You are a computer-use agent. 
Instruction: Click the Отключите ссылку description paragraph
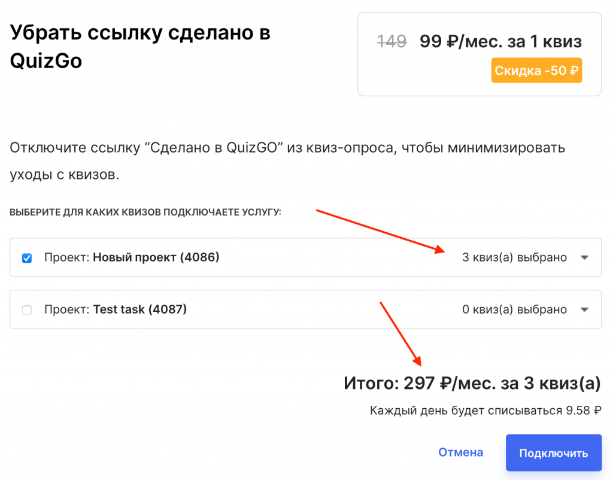point(287,162)
